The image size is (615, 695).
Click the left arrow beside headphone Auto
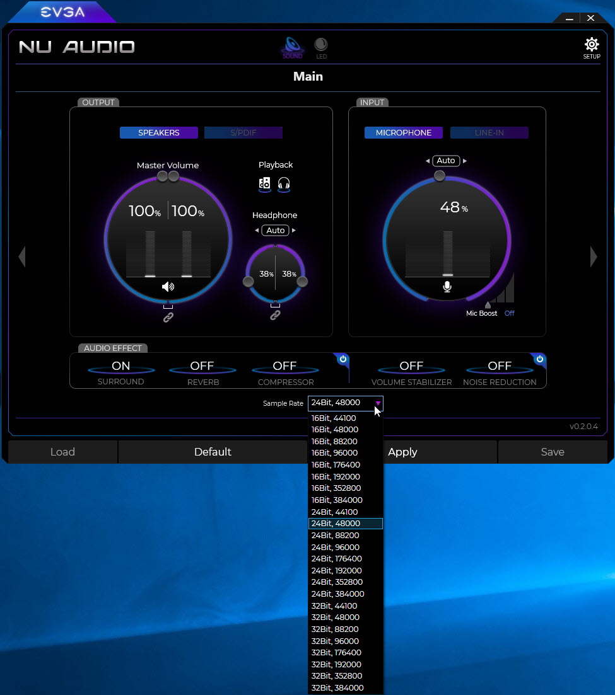click(257, 231)
